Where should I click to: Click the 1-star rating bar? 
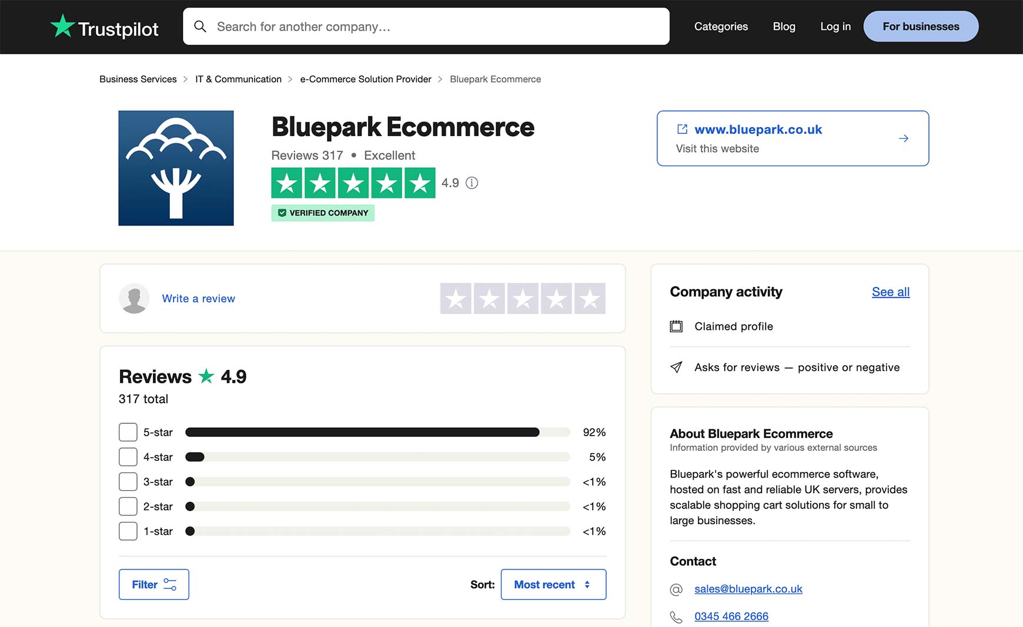point(377,531)
